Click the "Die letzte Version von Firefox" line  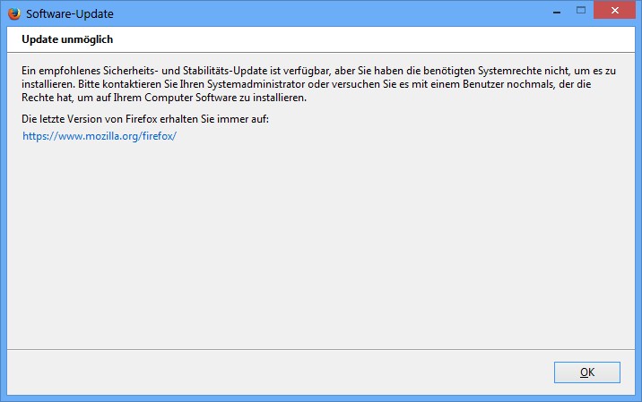click(143, 118)
